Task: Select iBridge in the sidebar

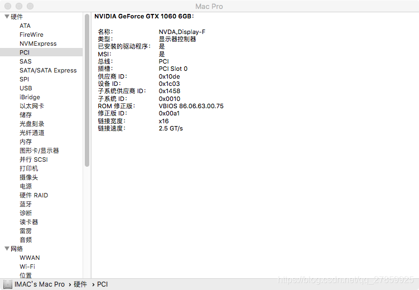Action: [30, 97]
